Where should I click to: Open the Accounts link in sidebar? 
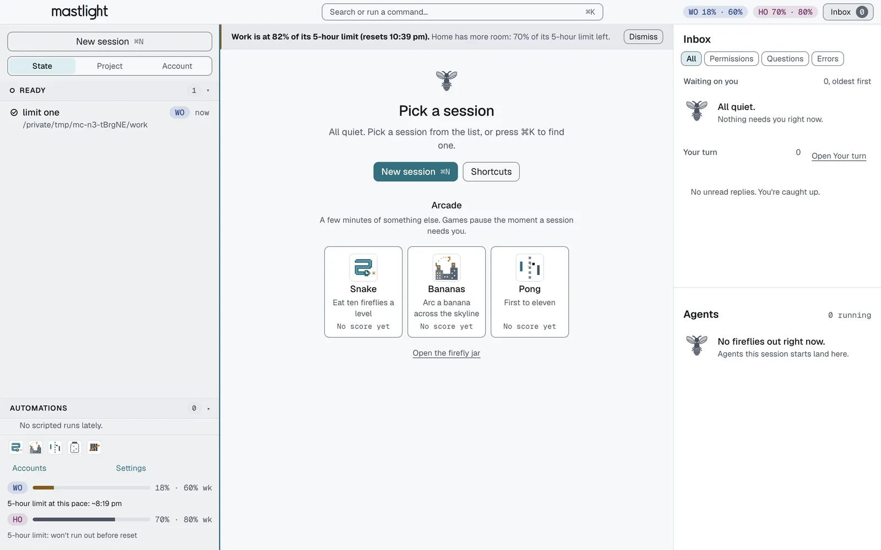coord(29,468)
